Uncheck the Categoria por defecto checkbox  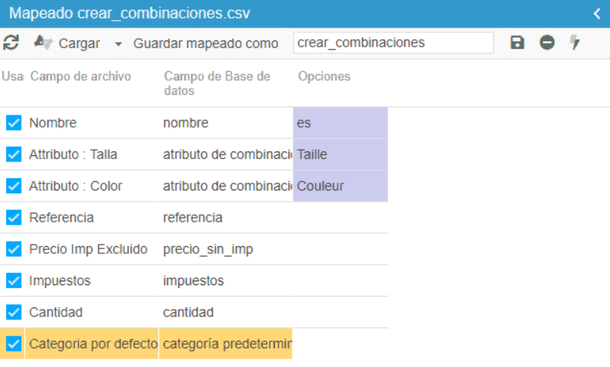[x=14, y=344]
